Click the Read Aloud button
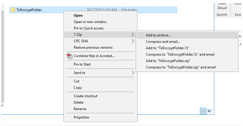This screenshot has height=126, width=243. point(222,6)
